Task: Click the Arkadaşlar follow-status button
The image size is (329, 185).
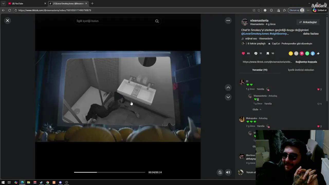Action: click(x=308, y=22)
